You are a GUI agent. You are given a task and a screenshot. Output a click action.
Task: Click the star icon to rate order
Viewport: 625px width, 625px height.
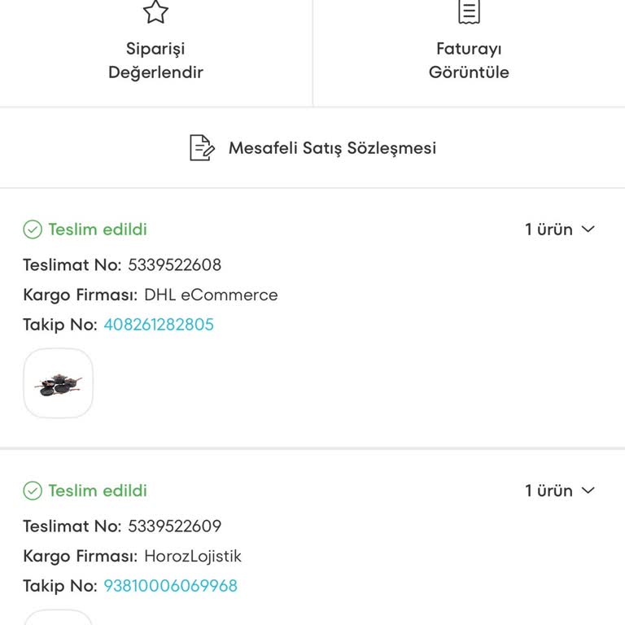[x=155, y=11]
